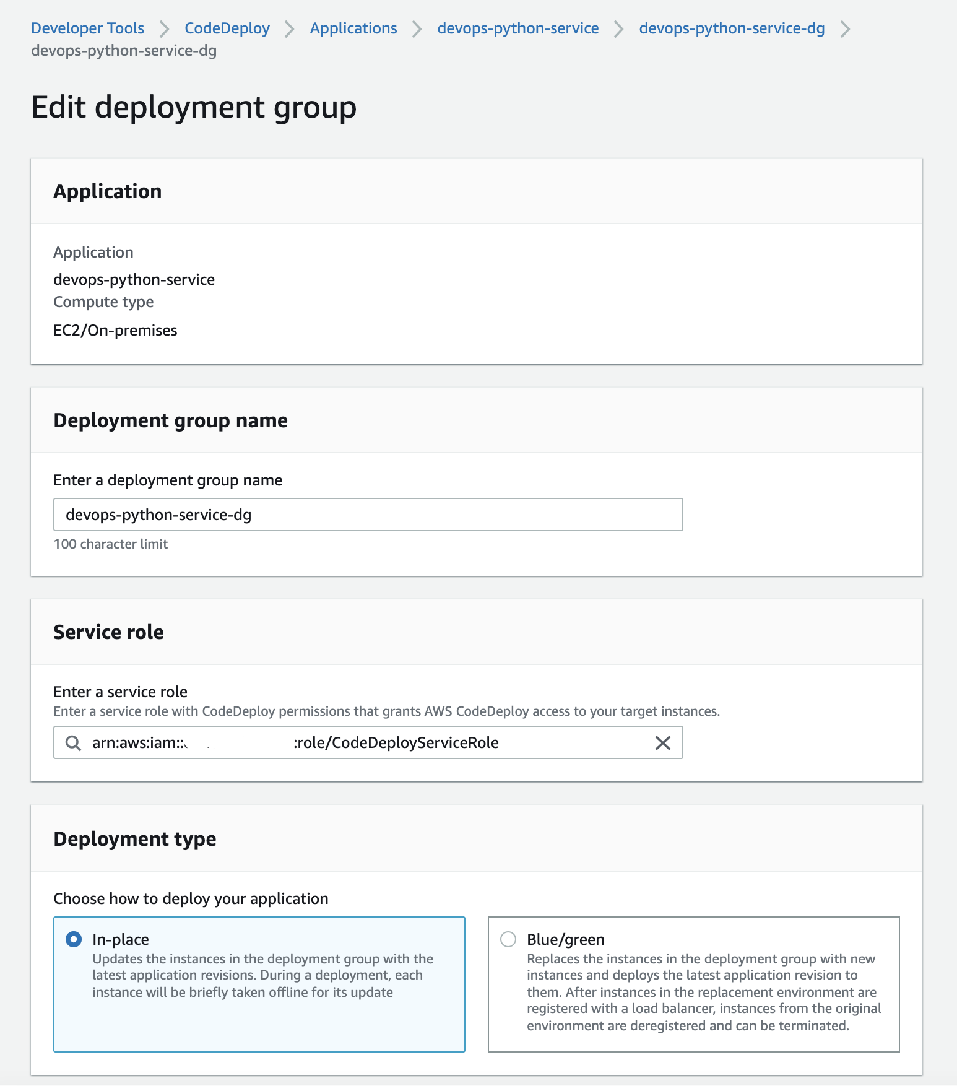Viewport: 957px width, 1086px height.
Task: Click the deployment group name input field
Action: click(x=368, y=515)
